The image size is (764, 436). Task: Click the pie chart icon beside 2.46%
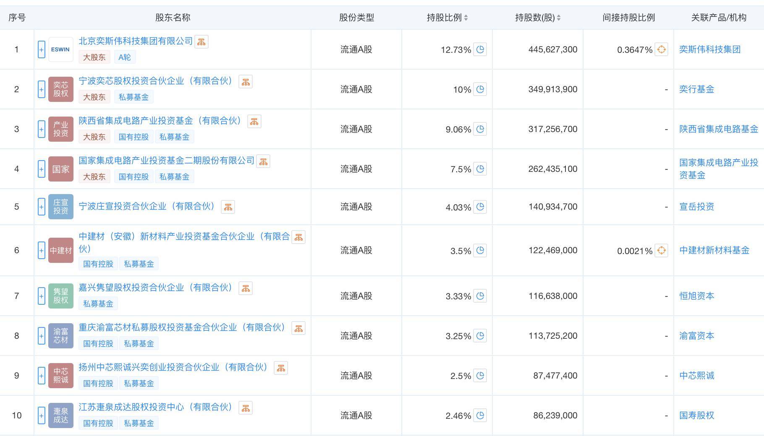480,415
